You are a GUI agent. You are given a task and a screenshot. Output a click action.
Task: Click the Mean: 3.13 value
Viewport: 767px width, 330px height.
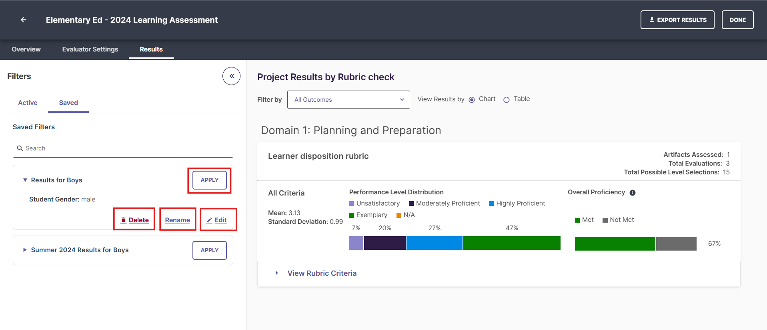click(x=284, y=213)
